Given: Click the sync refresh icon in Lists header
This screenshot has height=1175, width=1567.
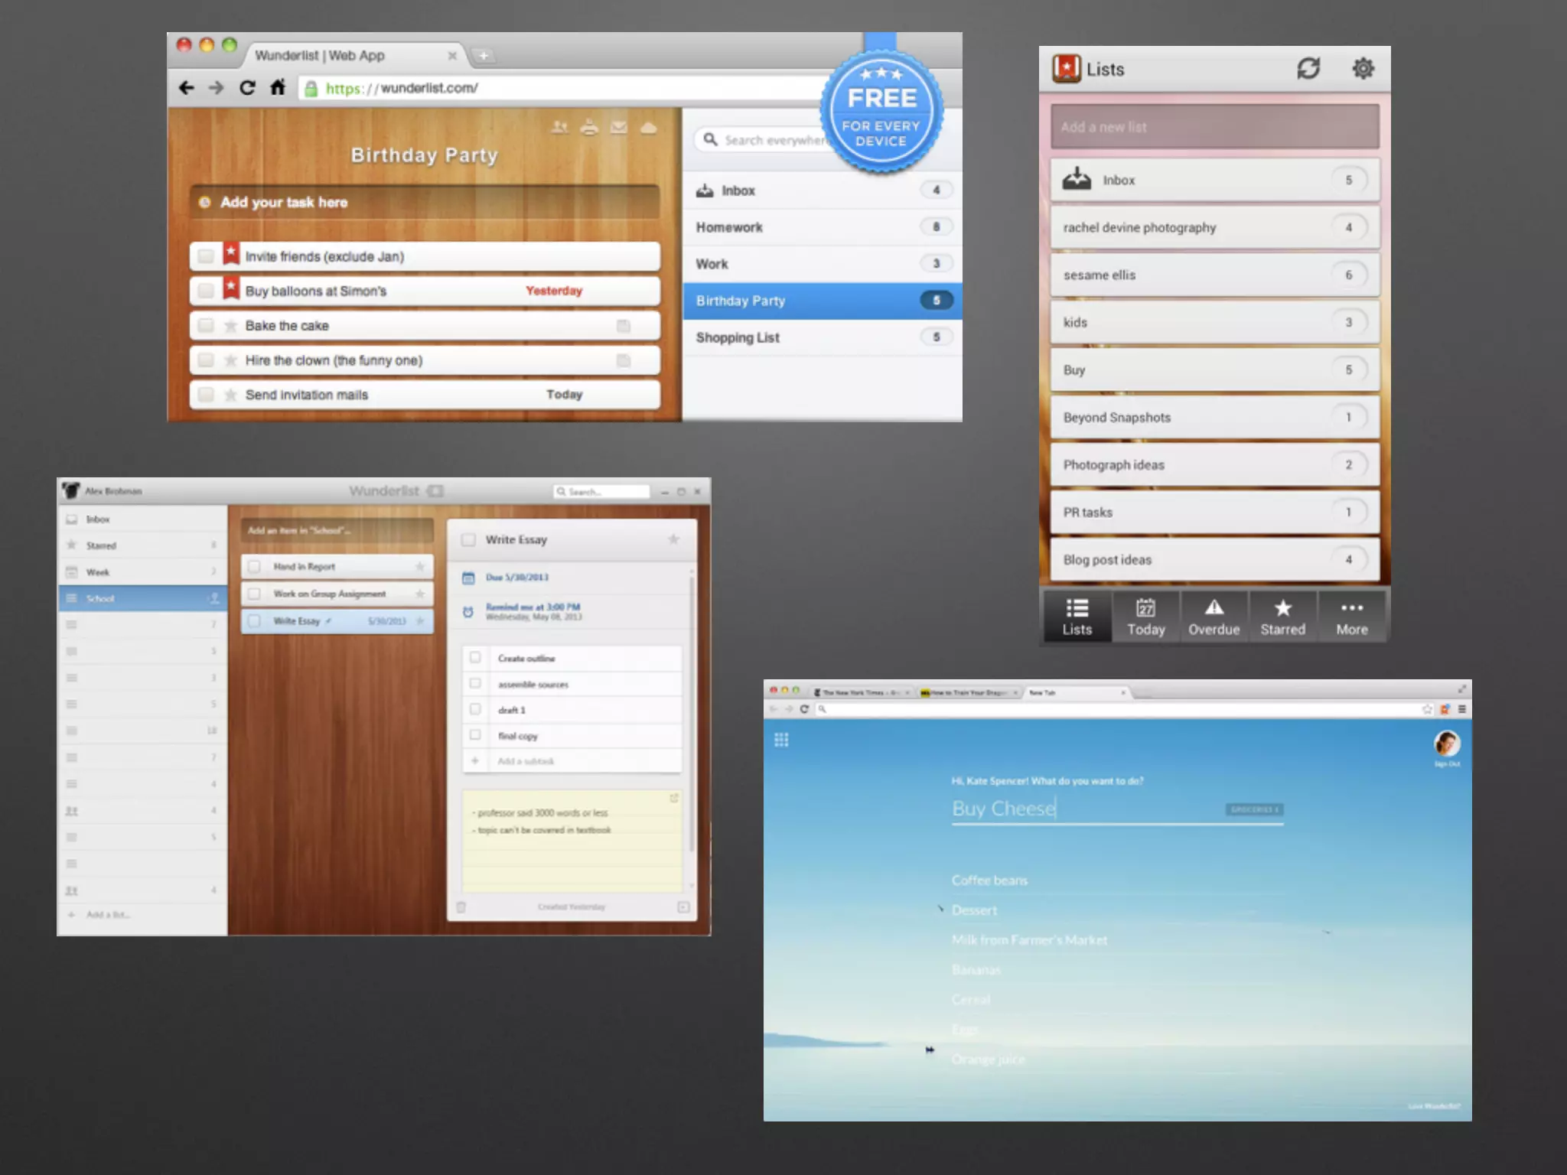Looking at the screenshot, I should pyautogui.click(x=1308, y=69).
